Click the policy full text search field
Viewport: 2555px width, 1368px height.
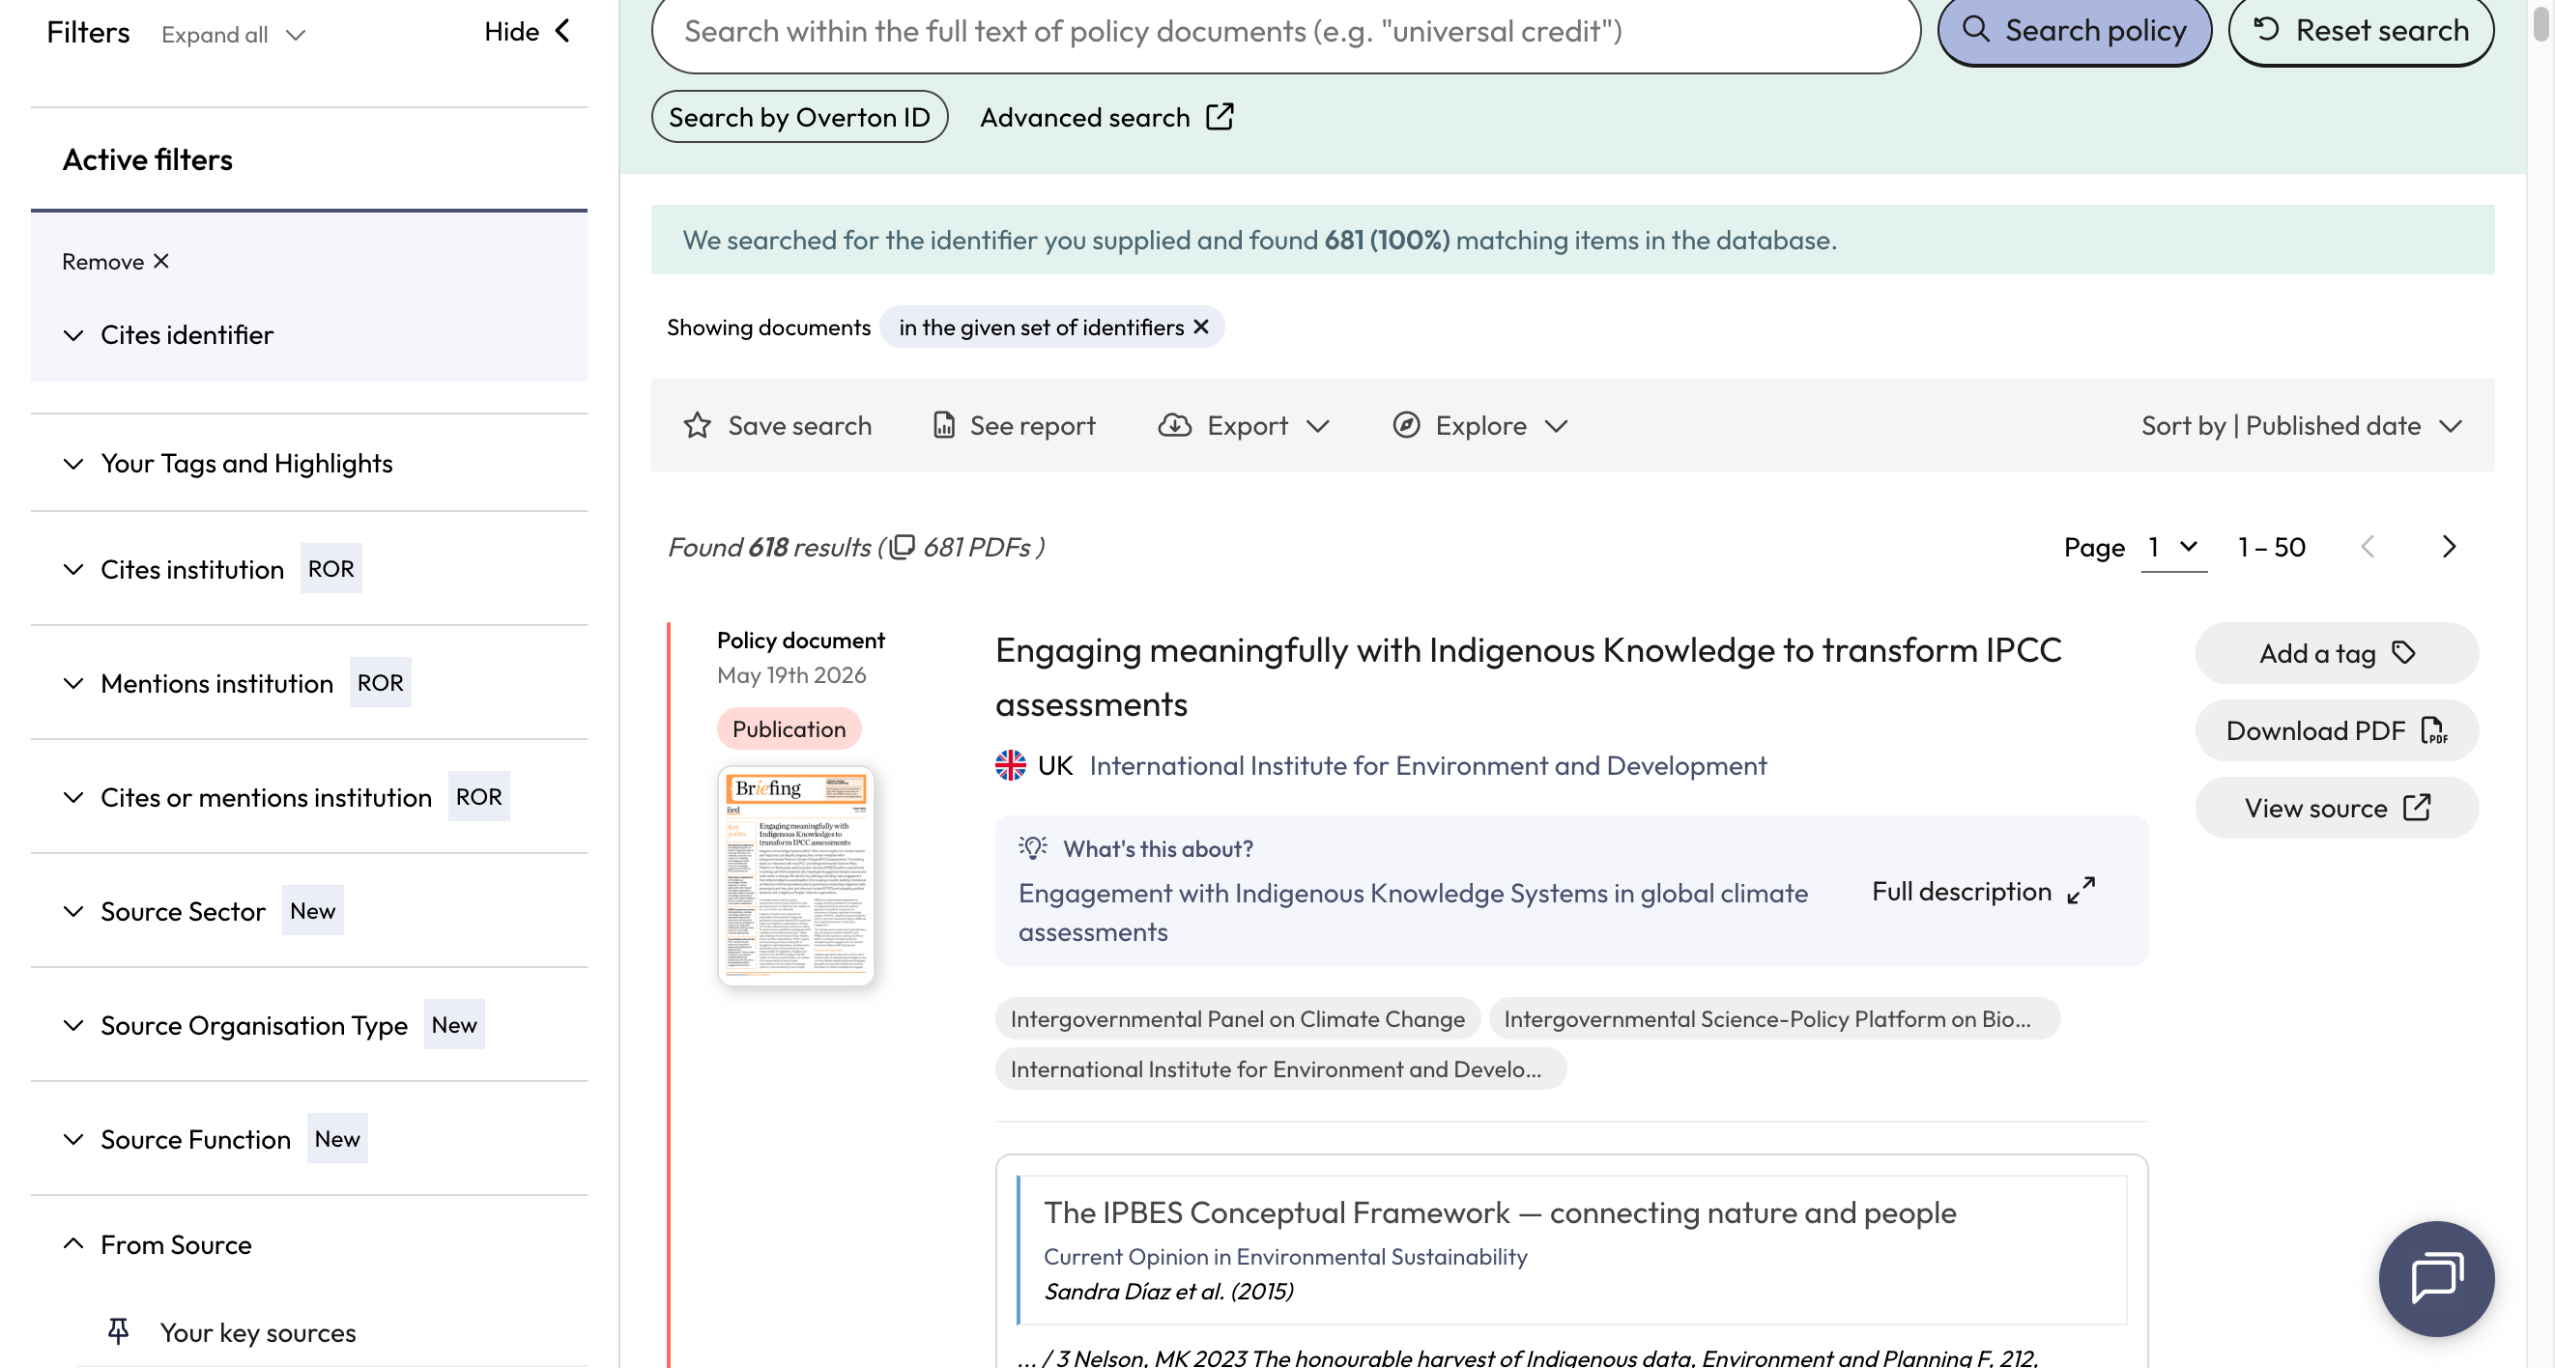[x=1285, y=32]
